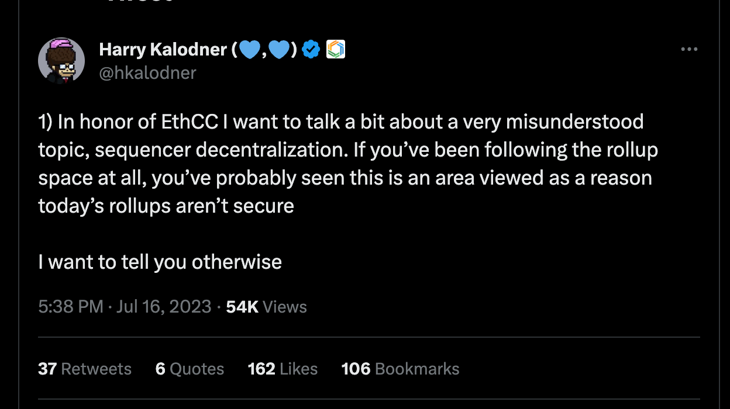Click the colorful affiliate badge icon
This screenshot has height=409, width=730.
click(335, 50)
